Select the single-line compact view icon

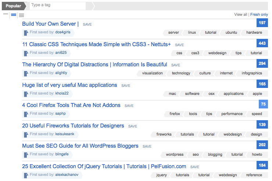[x=6, y=14]
